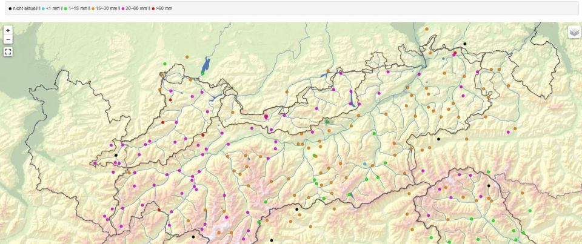Viewport: 582px width, 244px height.
Task: Select the light blue station marker
Action: point(364,164)
